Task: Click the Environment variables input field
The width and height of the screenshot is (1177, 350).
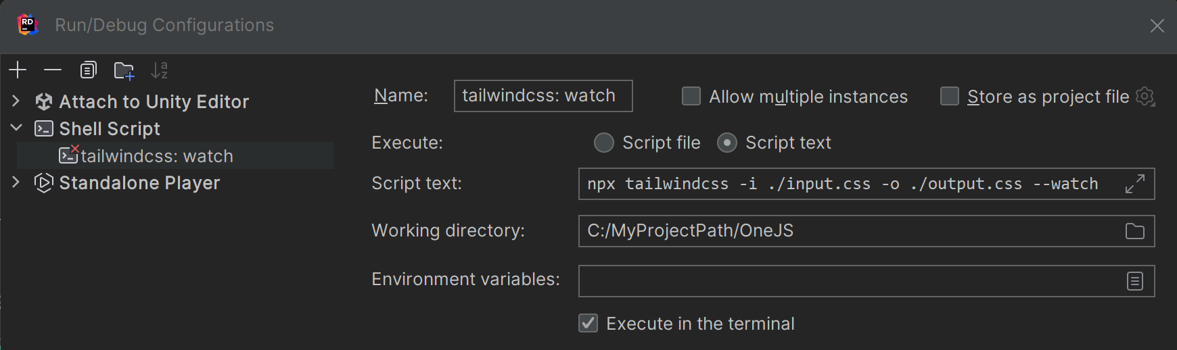Action: point(867,281)
